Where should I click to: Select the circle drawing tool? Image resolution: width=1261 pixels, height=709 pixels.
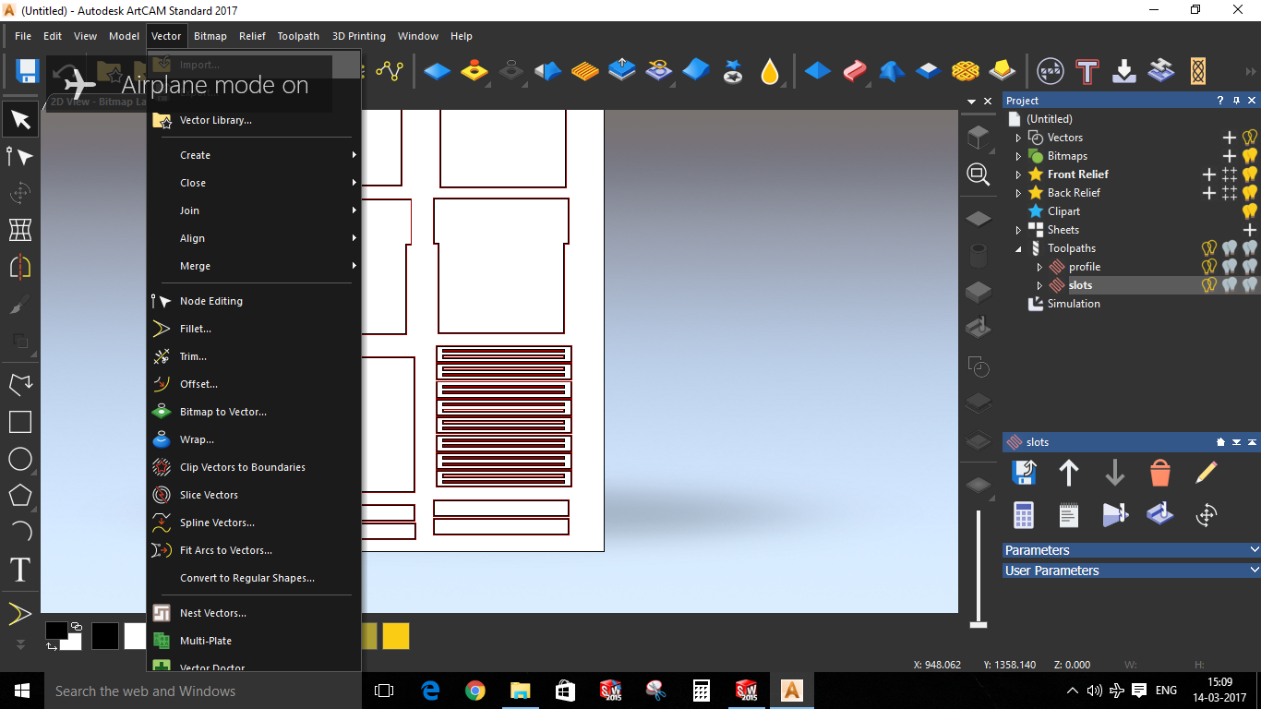point(20,459)
